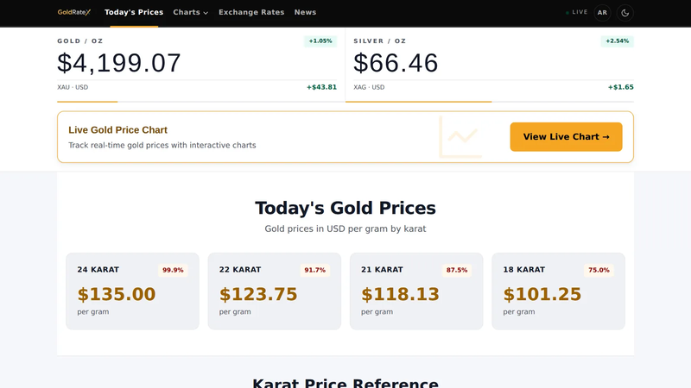This screenshot has height=388, width=691.
Task: Select the 24 Karat price card
Action: tap(132, 291)
